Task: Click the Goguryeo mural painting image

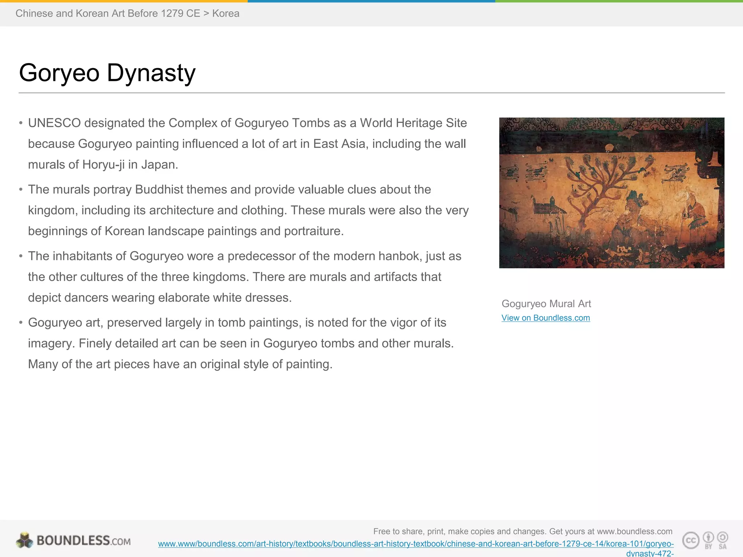Action: [611, 193]
